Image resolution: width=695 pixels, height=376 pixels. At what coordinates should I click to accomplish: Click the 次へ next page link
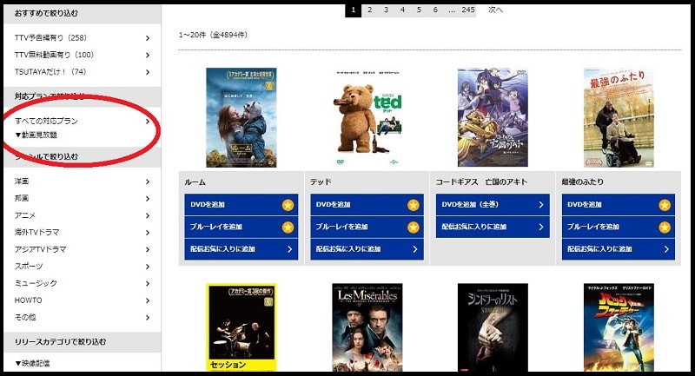(495, 10)
